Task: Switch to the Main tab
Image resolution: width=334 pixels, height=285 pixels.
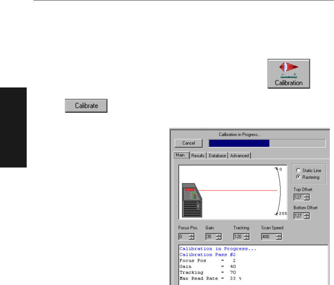Action: point(181,155)
